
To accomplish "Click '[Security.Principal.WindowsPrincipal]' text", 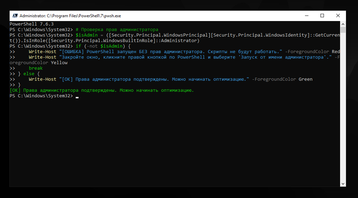I will point(158,35).
